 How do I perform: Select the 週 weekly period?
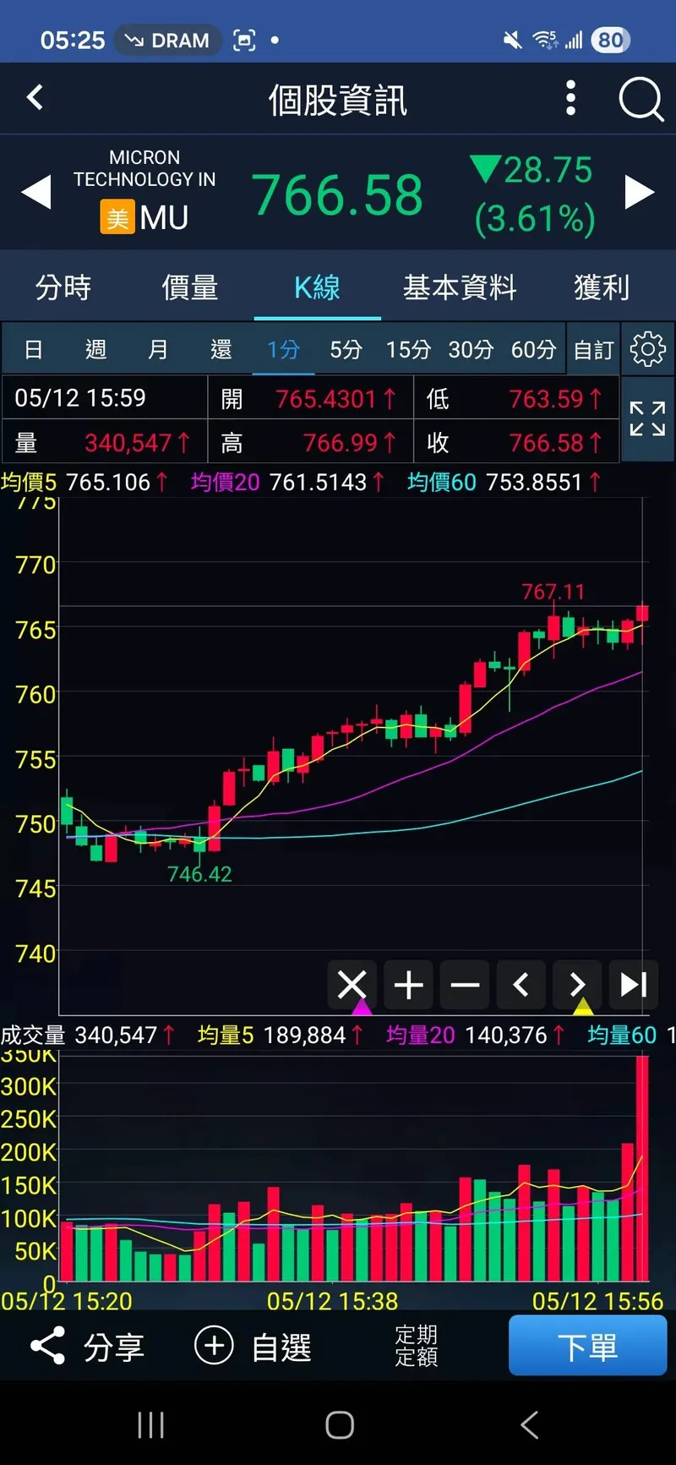tap(95, 349)
